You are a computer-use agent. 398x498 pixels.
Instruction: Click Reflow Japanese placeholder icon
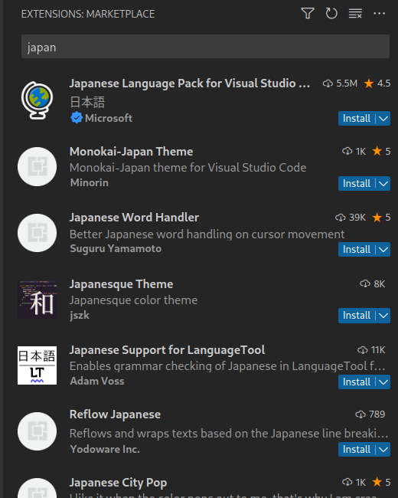coord(38,431)
